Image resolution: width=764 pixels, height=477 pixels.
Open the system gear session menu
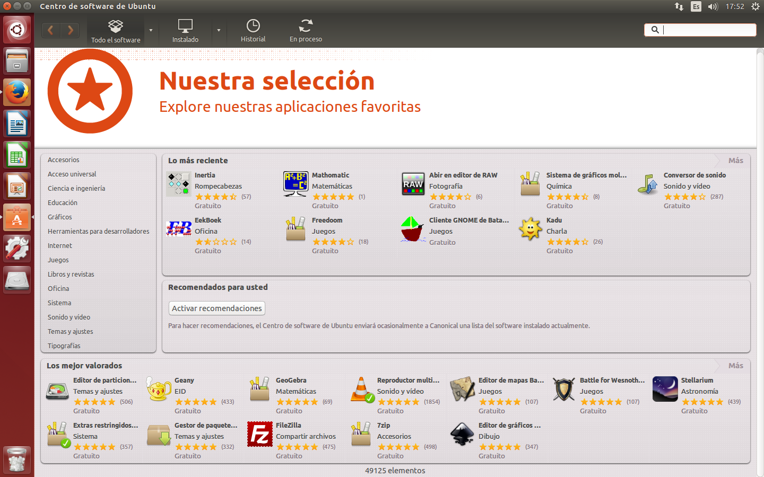click(756, 6)
